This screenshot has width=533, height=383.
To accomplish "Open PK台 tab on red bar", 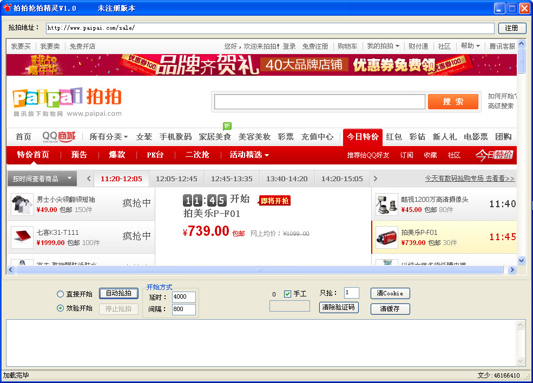I will tap(155, 155).
